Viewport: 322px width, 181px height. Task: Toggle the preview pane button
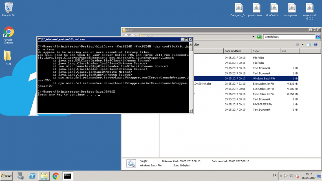click(309, 44)
